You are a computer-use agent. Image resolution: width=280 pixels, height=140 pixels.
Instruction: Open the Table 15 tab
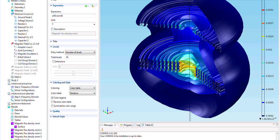coord(149,125)
